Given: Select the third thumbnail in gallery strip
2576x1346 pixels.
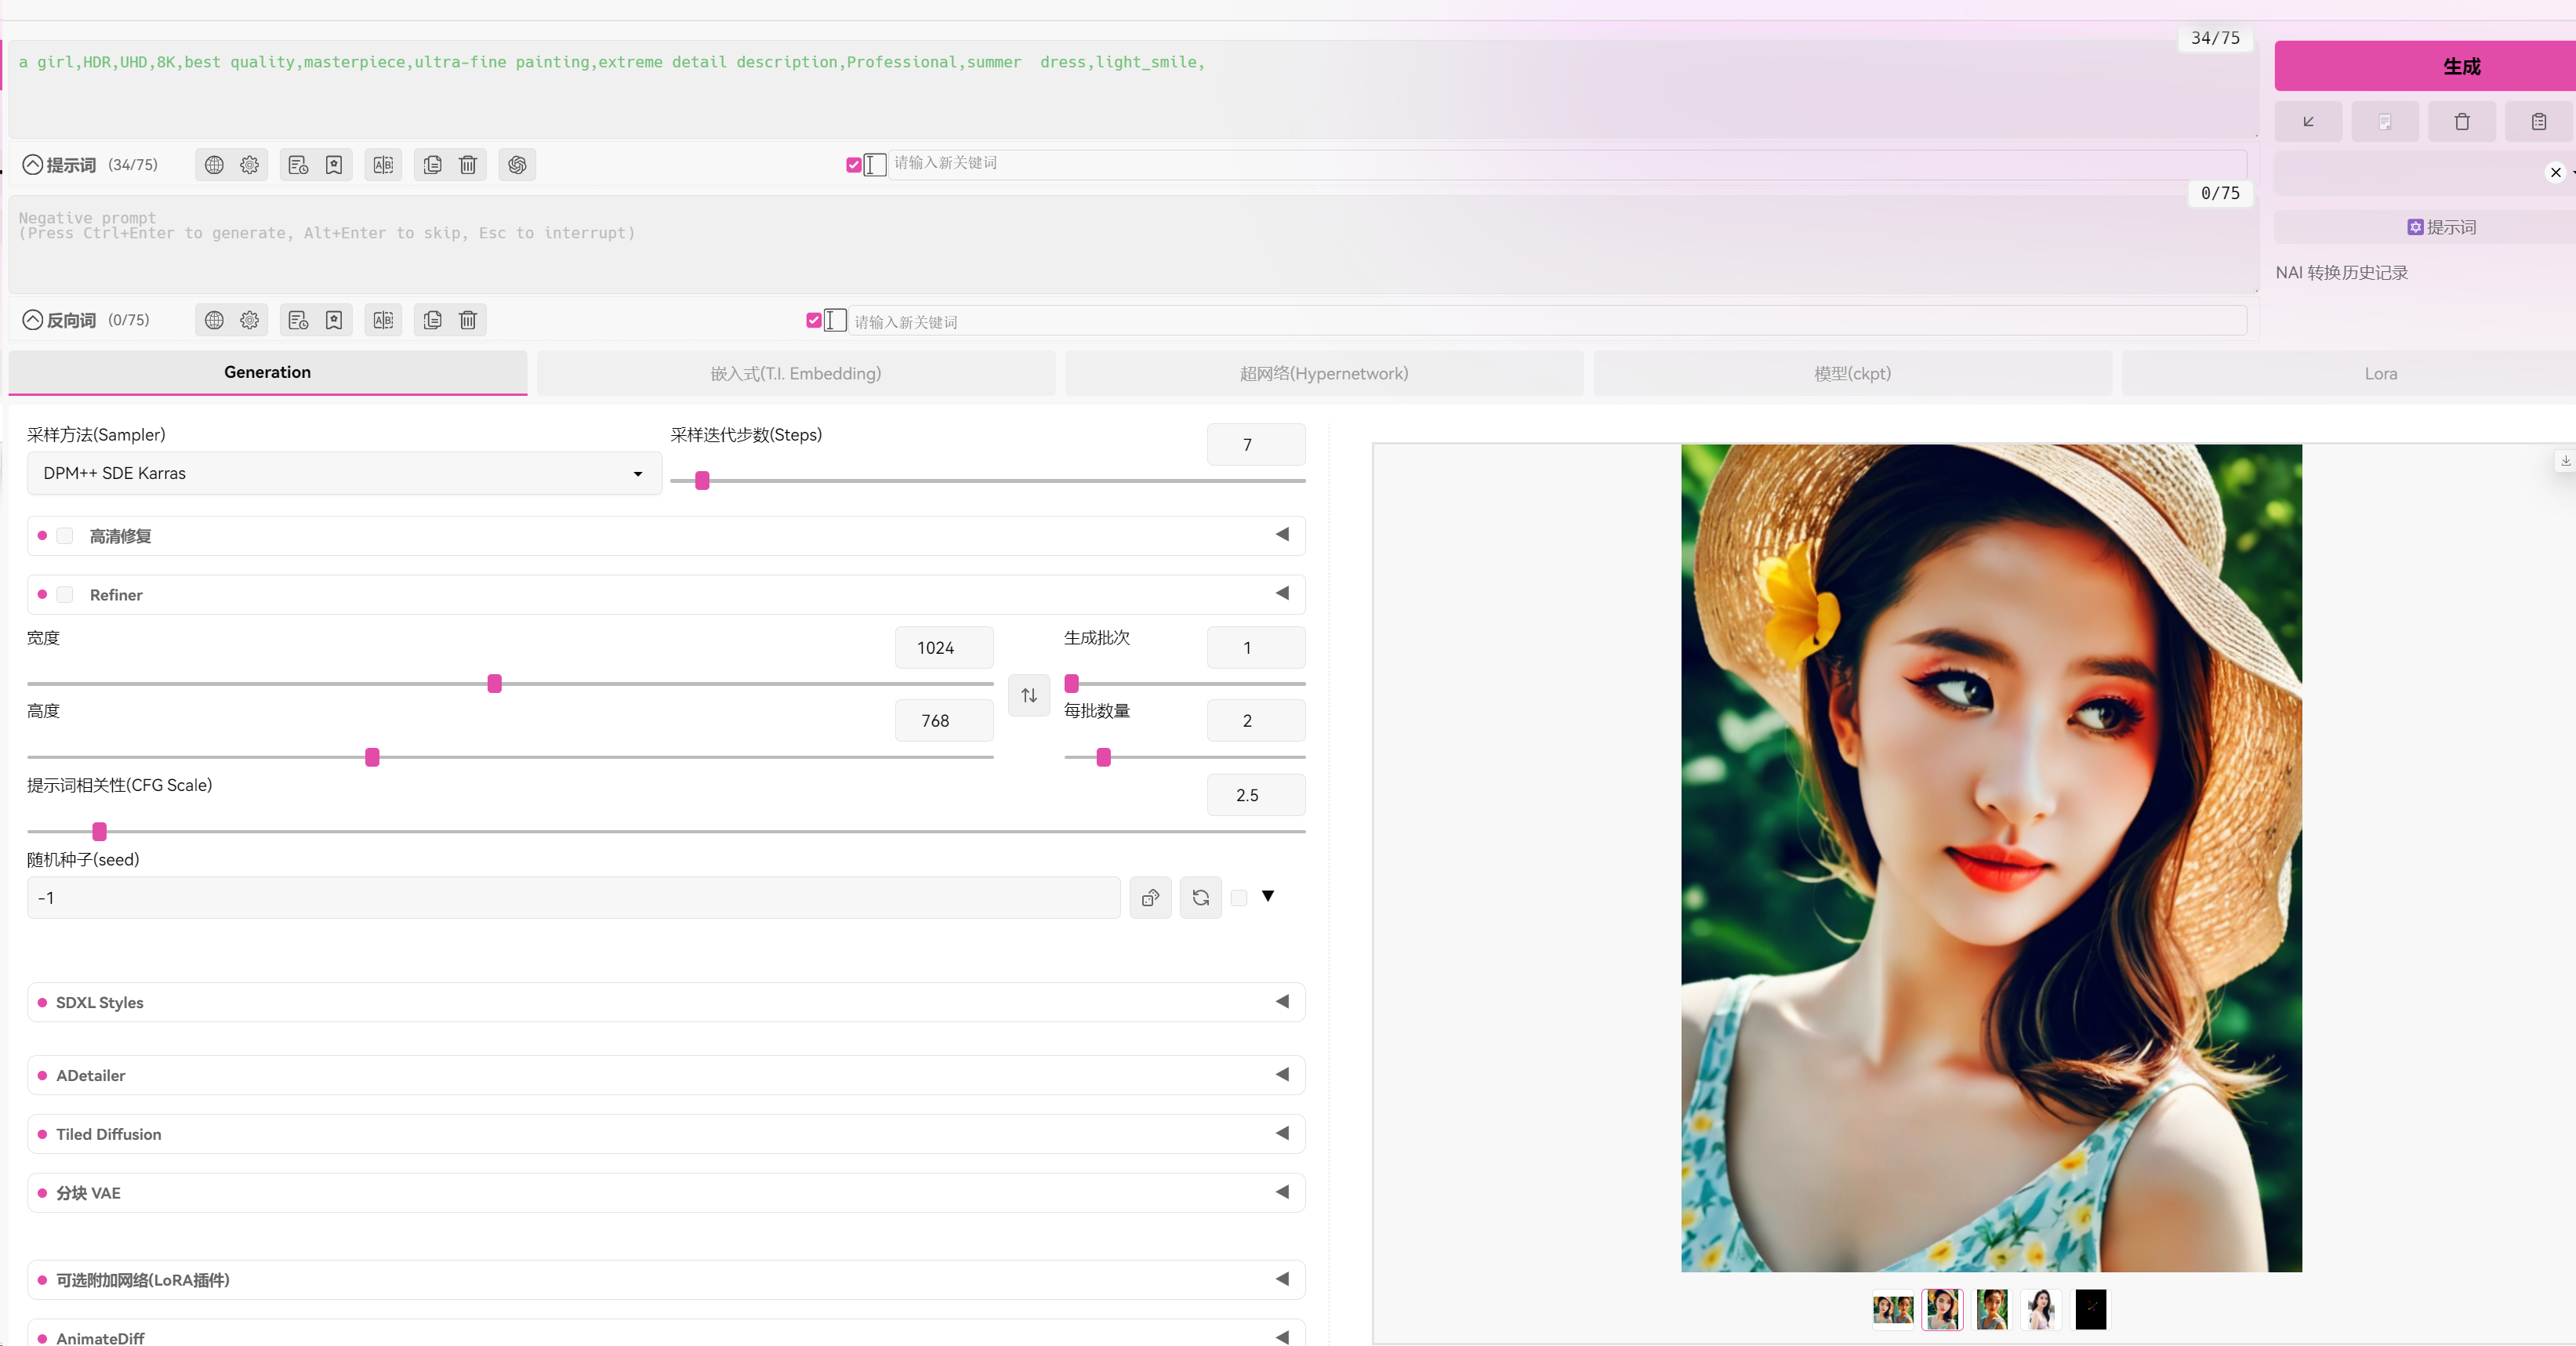Looking at the screenshot, I should 1991,1309.
